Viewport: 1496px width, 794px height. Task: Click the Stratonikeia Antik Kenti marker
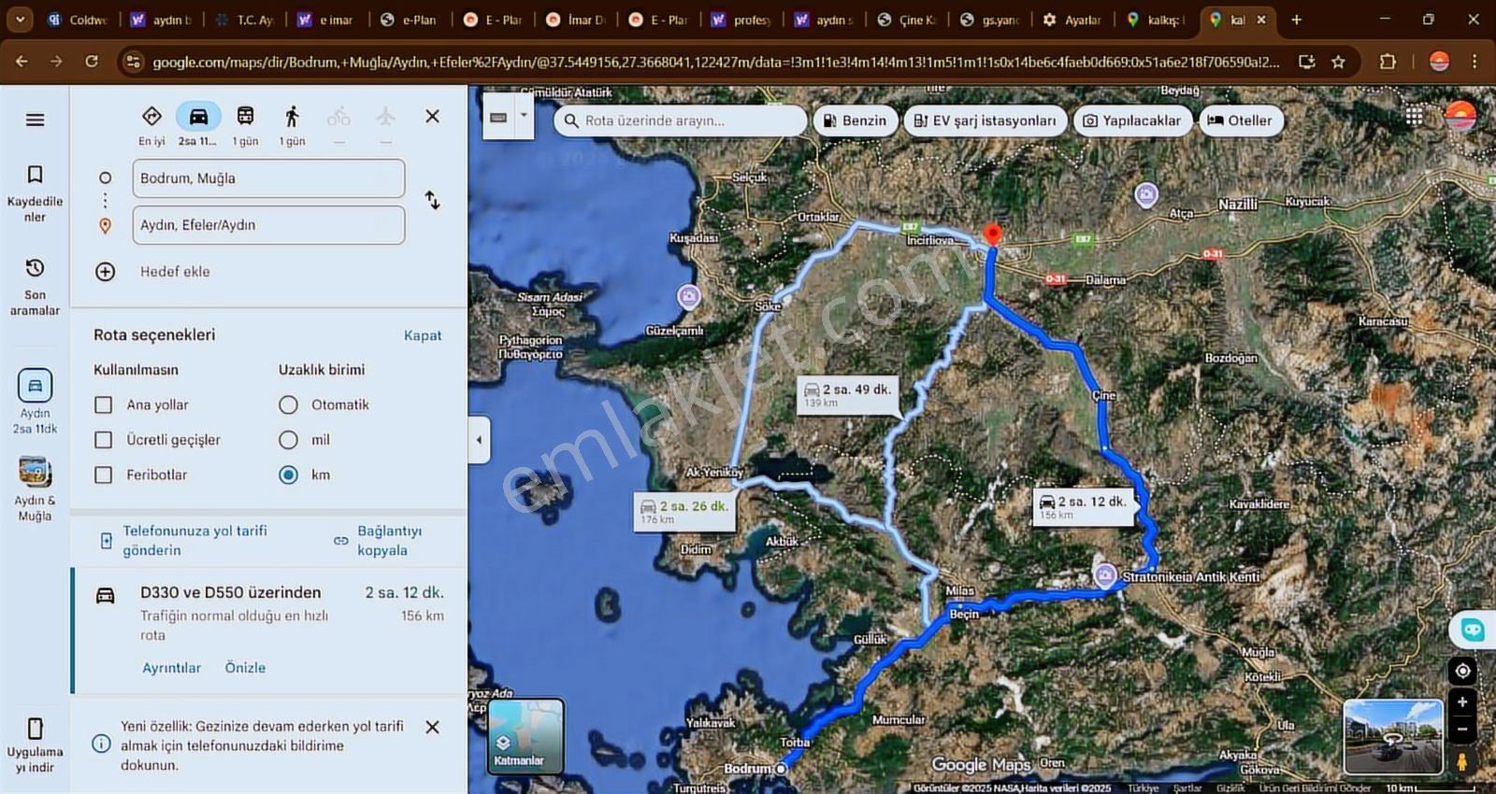coord(1105,575)
